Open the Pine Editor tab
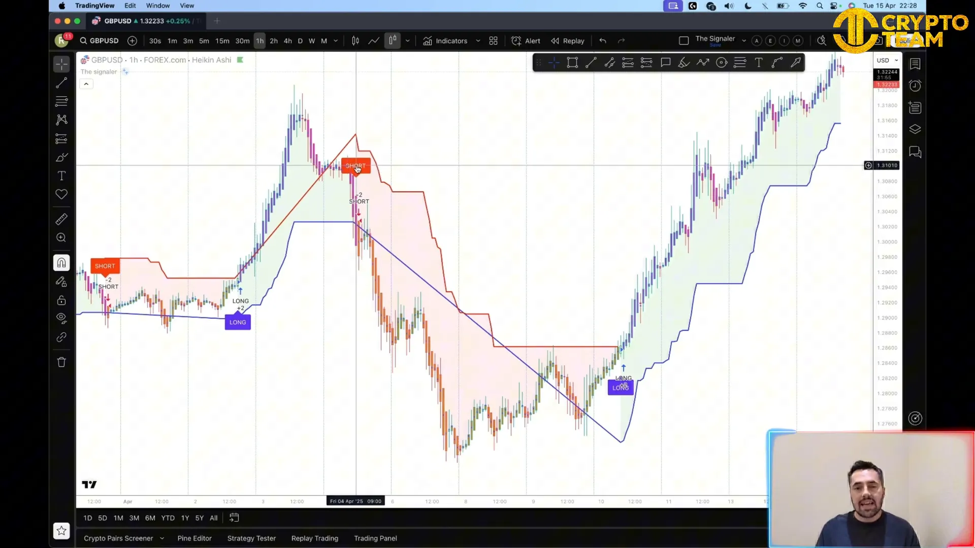Image resolution: width=975 pixels, height=548 pixels. pos(194,538)
